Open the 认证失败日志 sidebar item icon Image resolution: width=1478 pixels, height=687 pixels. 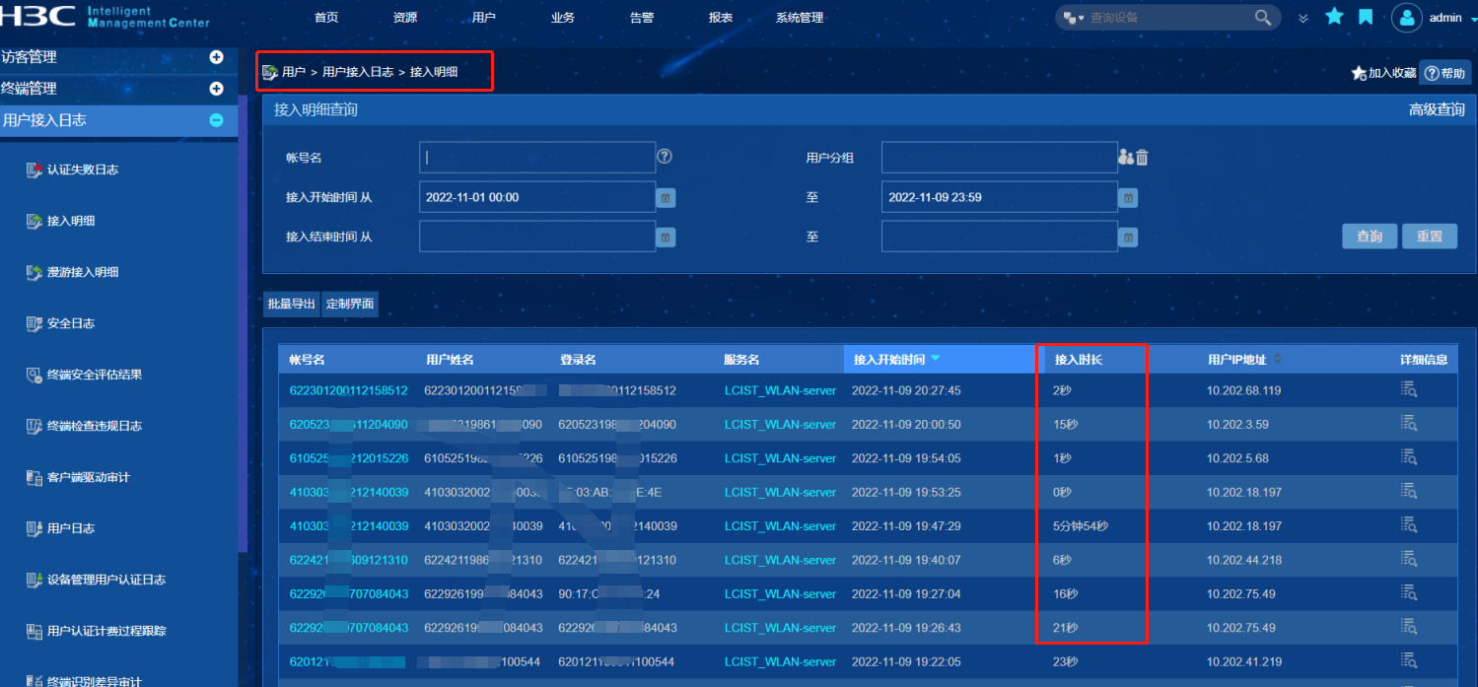34,170
